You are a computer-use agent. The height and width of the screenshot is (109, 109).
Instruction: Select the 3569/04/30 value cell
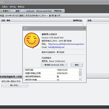[x=62, y=73]
